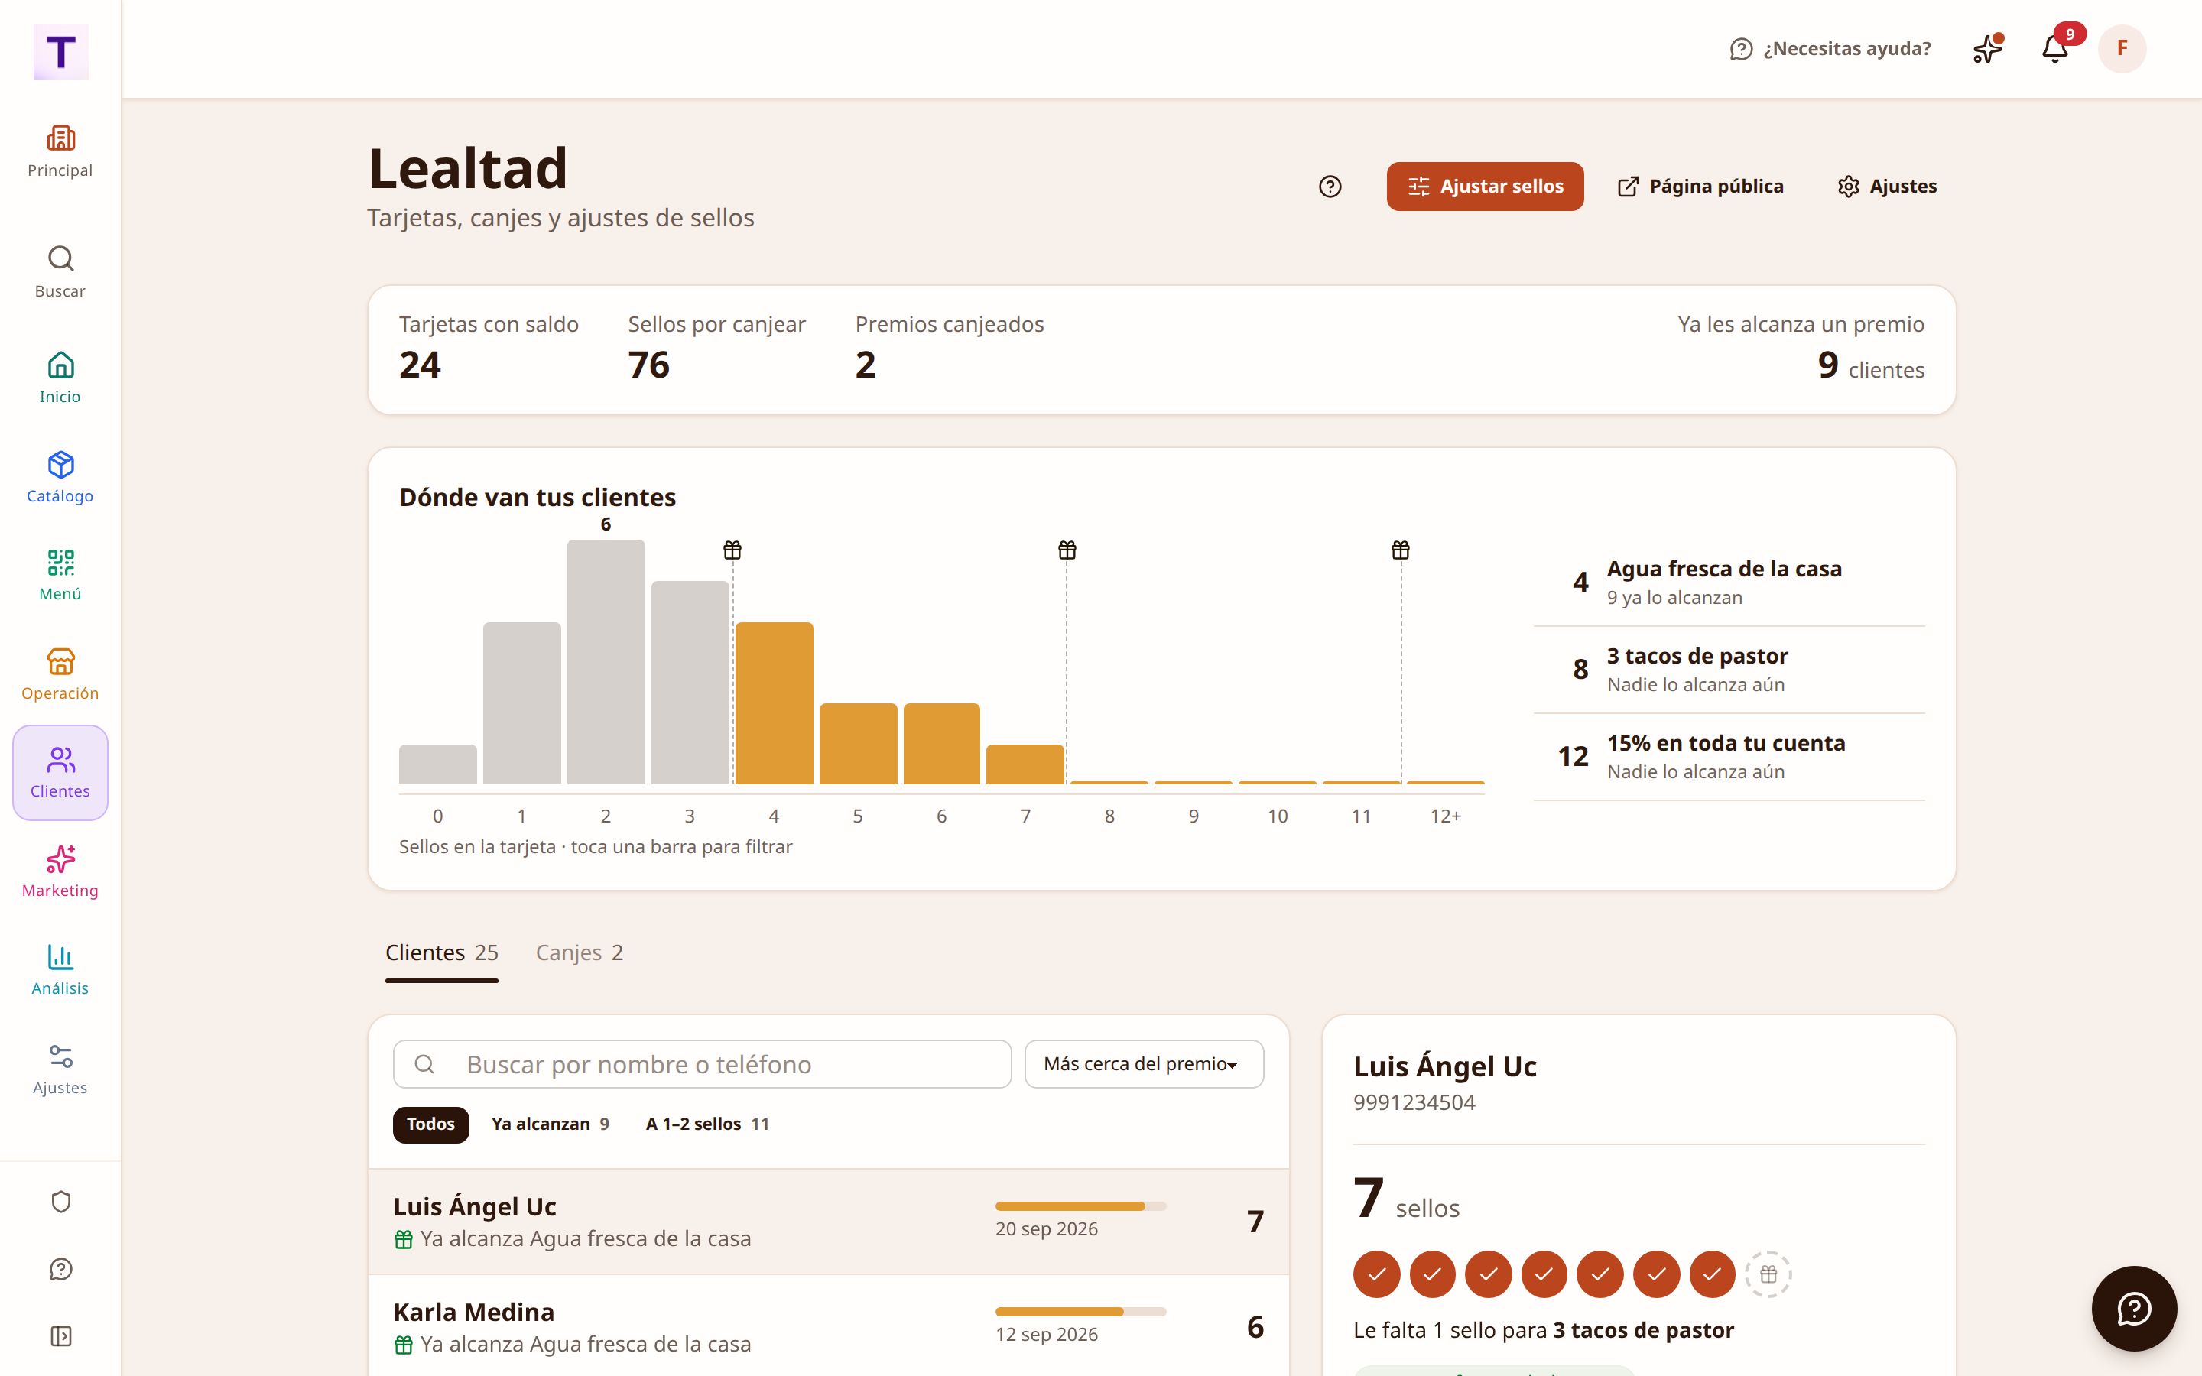Open the notifications bell
This screenshot has width=2202, height=1376.
(2055, 48)
